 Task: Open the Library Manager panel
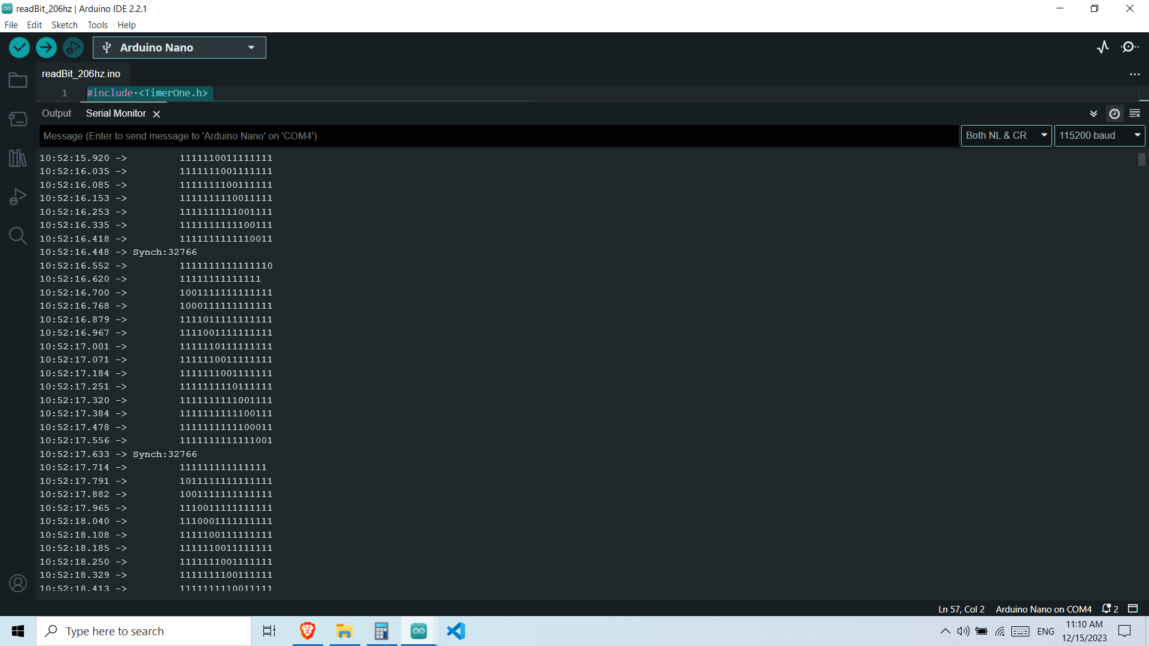pos(18,158)
